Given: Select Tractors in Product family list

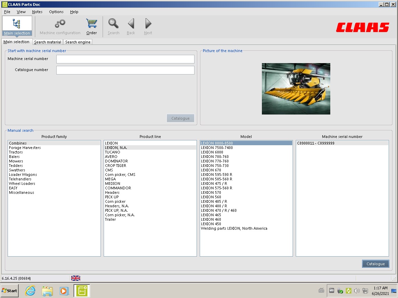Looking at the screenshot, I should pos(54,152).
